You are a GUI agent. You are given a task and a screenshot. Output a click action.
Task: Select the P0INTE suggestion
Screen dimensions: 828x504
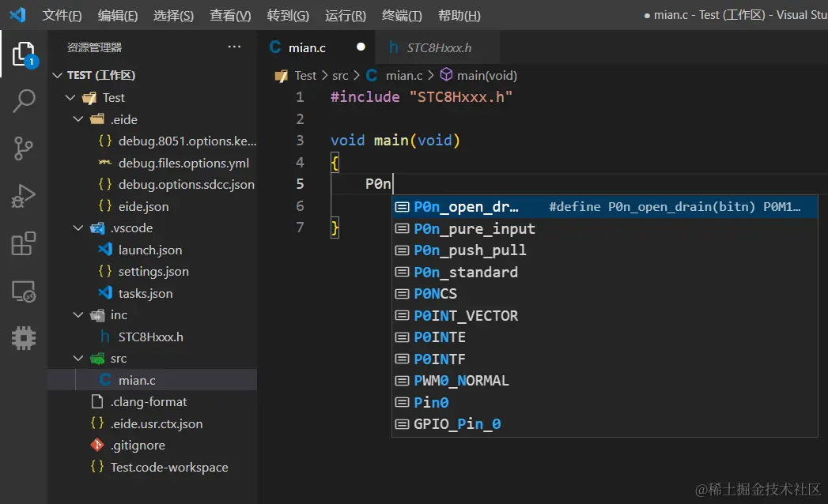tap(605, 337)
